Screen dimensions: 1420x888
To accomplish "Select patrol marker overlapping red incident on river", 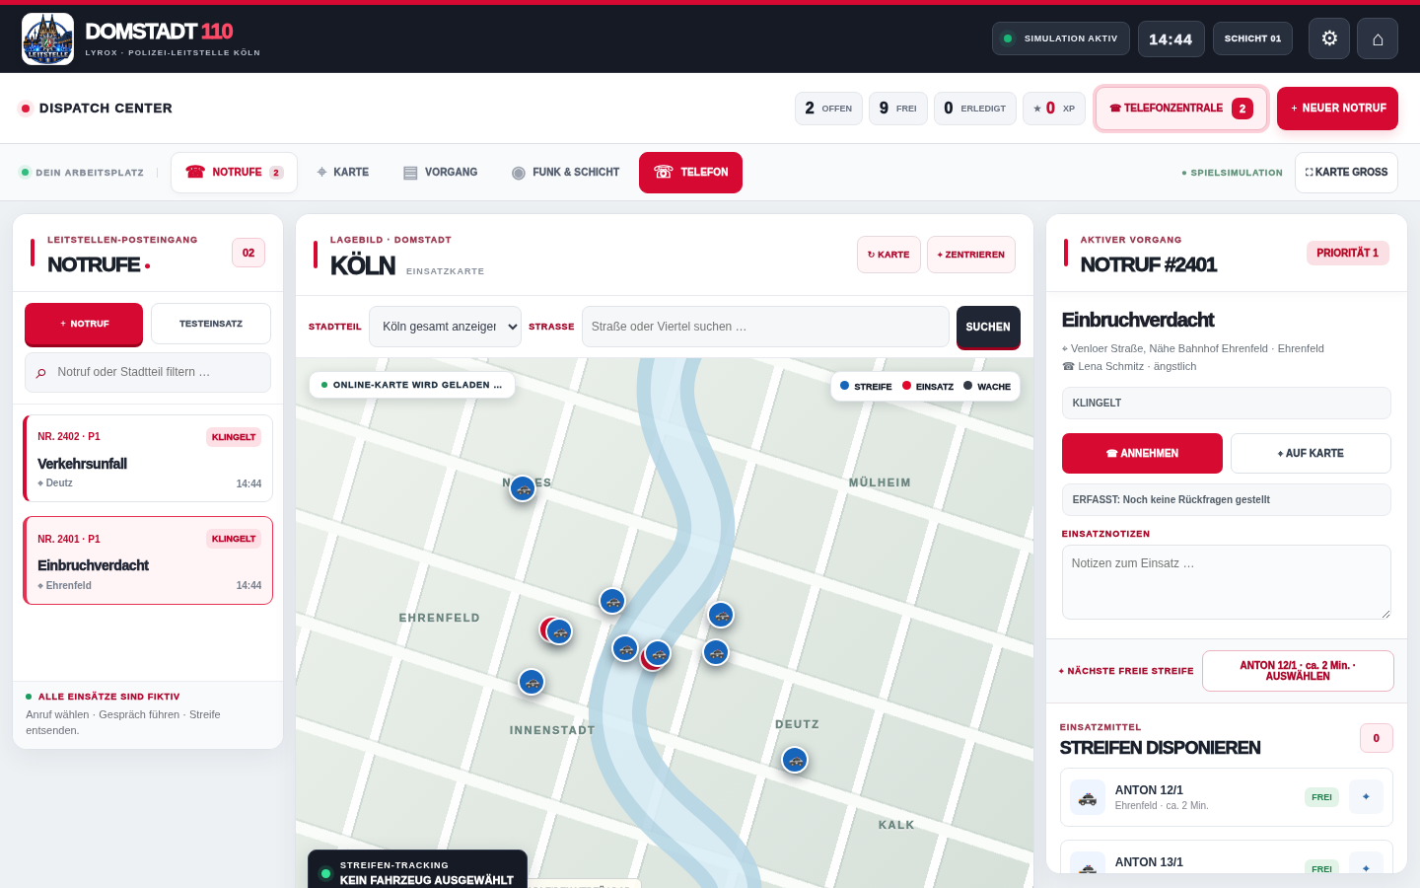I will coord(658,653).
